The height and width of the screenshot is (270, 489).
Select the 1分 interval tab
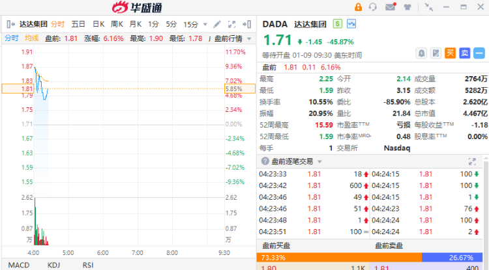(153, 24)
